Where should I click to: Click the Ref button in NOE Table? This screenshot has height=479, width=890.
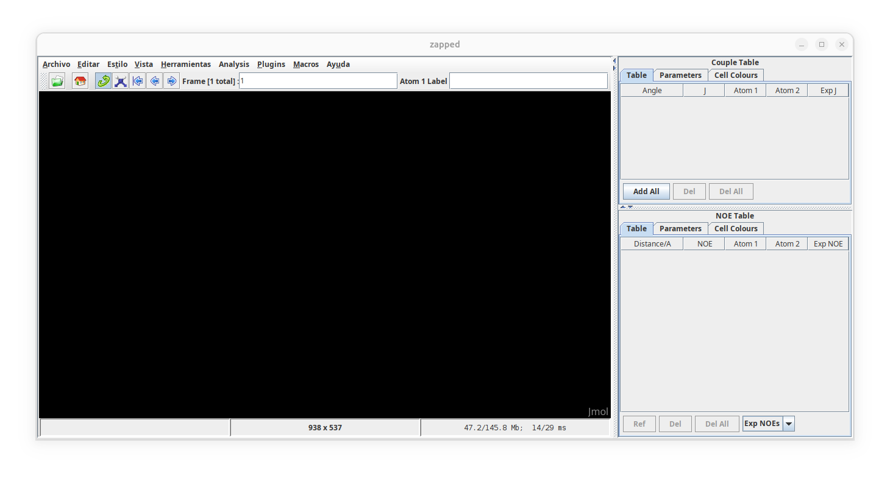(x=639, y=424)
